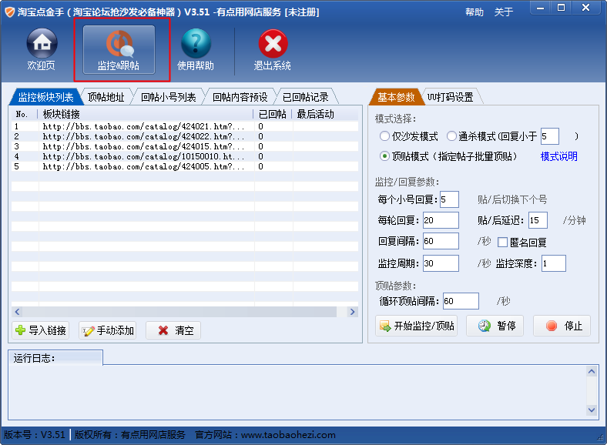
Task: Select 顶贴模式 radio button
Action: (384, 156)
